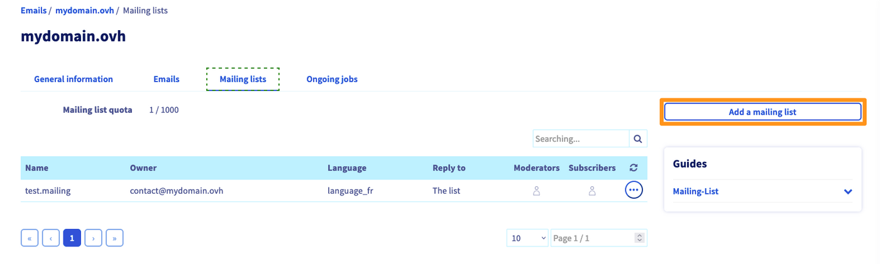
Task: Click the Add a mailing list button
Action: tap(762, 112)
